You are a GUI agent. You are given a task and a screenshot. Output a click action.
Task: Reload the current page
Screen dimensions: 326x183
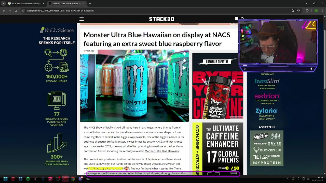point(16,11)
